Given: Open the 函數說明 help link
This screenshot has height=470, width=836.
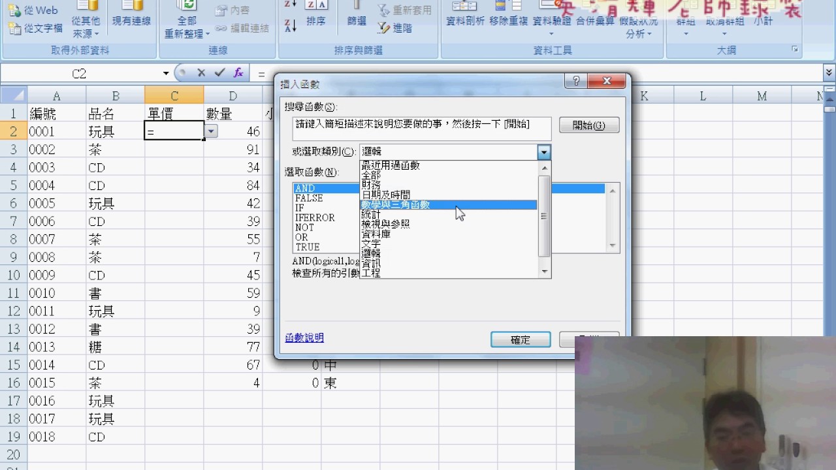Looking at the screenshot, I should [304, 337].
